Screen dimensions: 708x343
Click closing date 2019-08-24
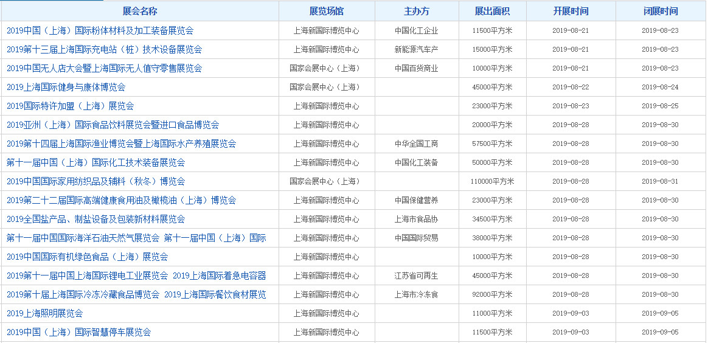[x=660, y=87]
